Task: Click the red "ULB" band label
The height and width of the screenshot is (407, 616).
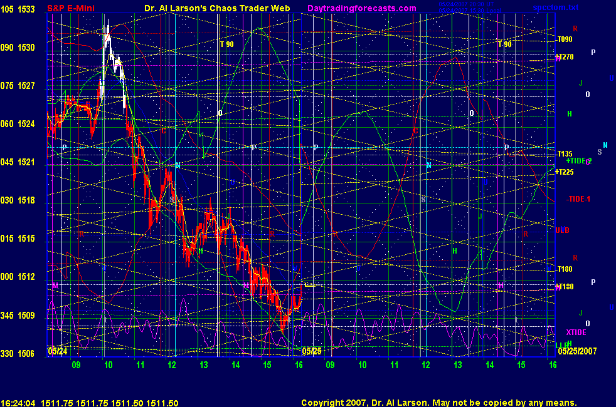Action: point(563,230)
